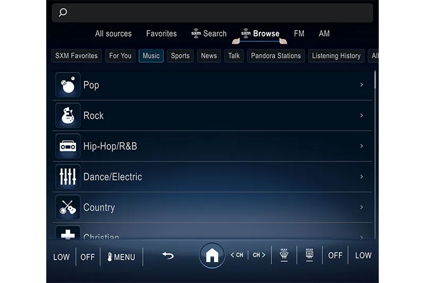Toggle max front defrost

coord(284,255)
